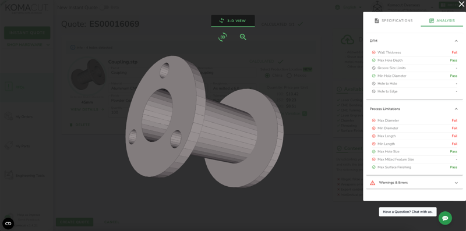Click the Wall Thickness fail icon
The image size is (466, 231).
[x=373, y=52]
